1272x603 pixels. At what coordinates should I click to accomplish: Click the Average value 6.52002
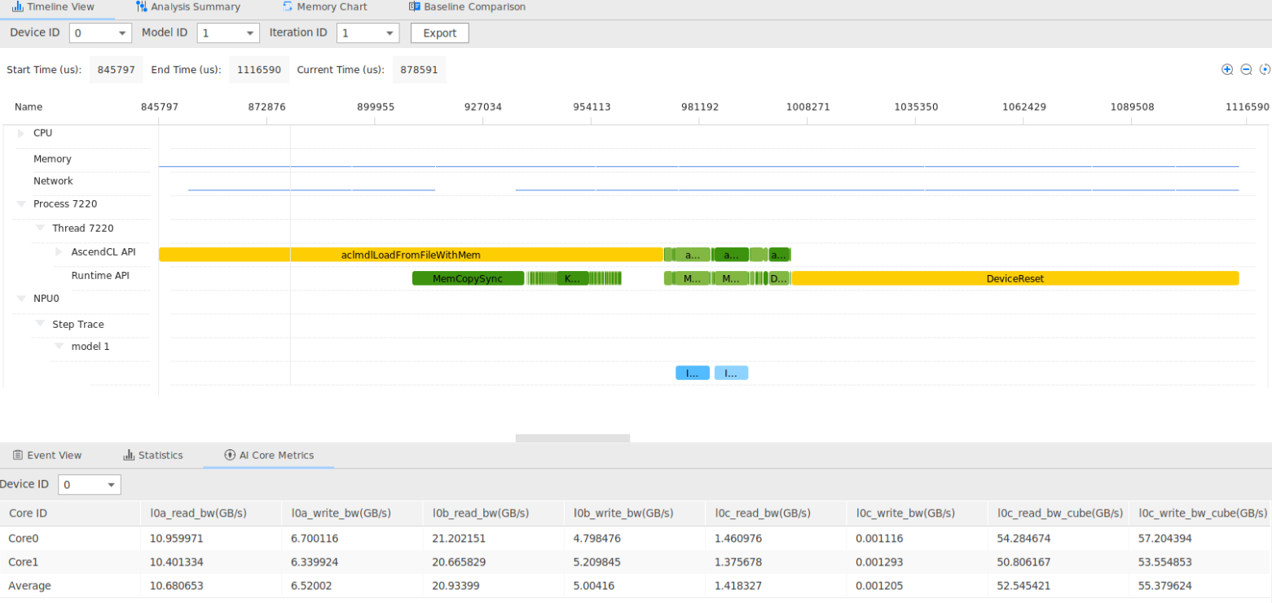(312, 586)
